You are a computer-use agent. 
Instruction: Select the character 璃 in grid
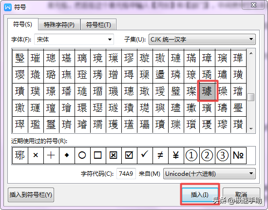(82, 58)
